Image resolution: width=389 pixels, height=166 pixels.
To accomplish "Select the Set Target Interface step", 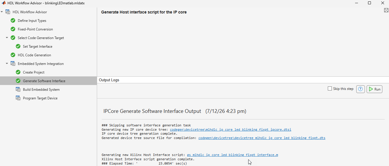I will click(38, 47).
